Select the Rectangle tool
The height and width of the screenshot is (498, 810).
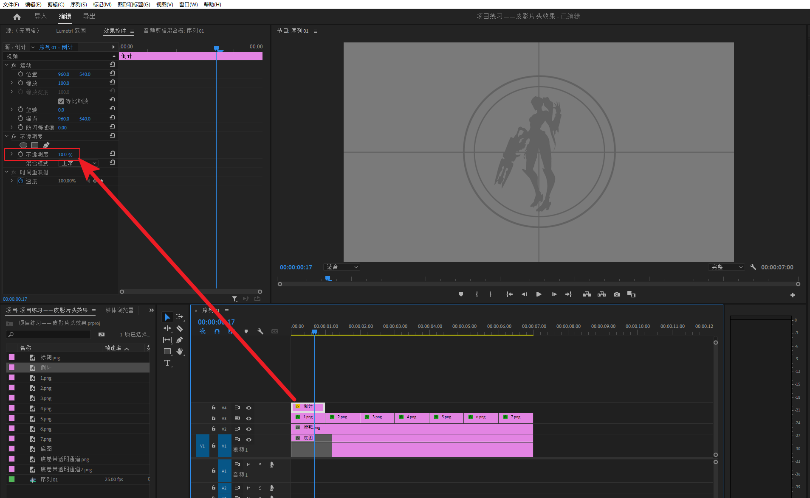(167, 351)
